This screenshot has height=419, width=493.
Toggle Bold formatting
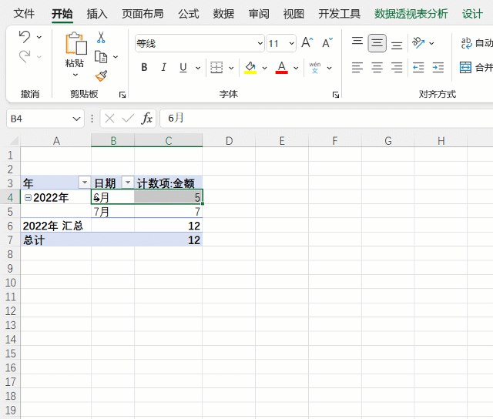coord(144,68)
